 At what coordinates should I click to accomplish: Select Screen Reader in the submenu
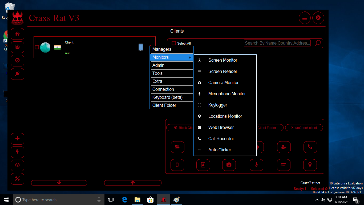tap(225, 72)
